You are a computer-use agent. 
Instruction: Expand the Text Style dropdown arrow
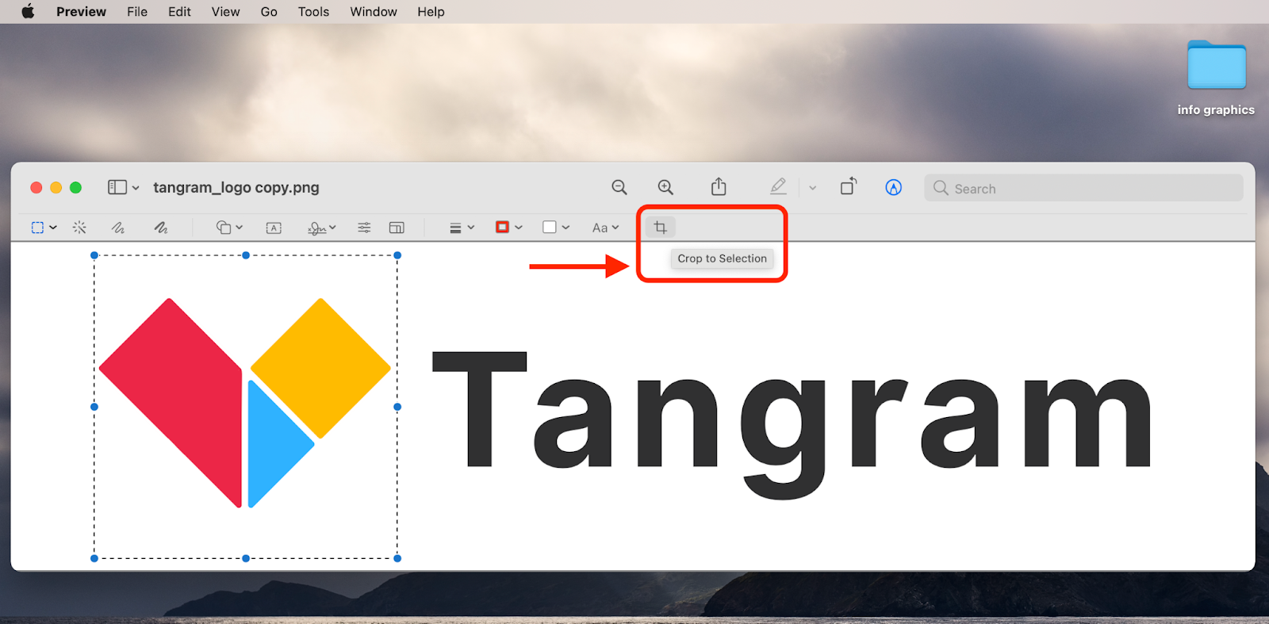click(615, 228)
